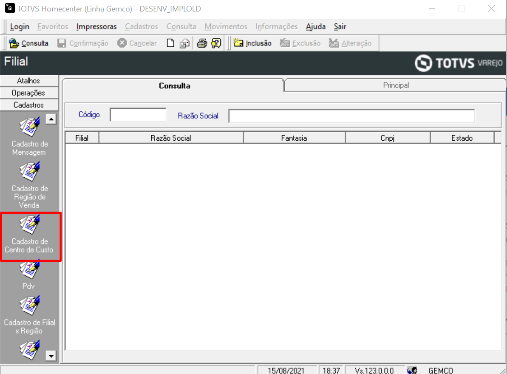Click the Cancelar toolbar button

pos(137,43)
